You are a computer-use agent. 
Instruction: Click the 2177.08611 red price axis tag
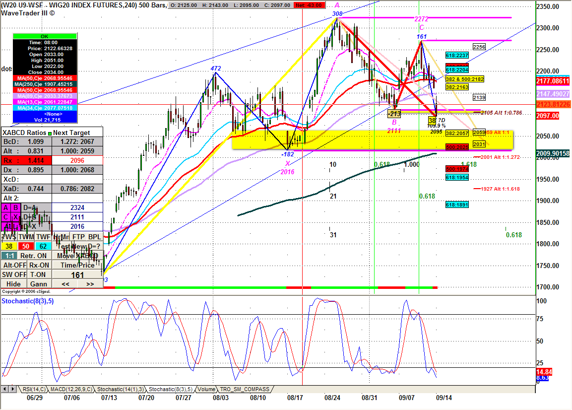point(553,81)
